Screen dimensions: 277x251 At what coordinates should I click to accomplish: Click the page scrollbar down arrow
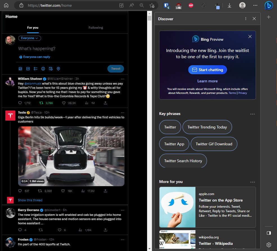click(x=149, y=249)
